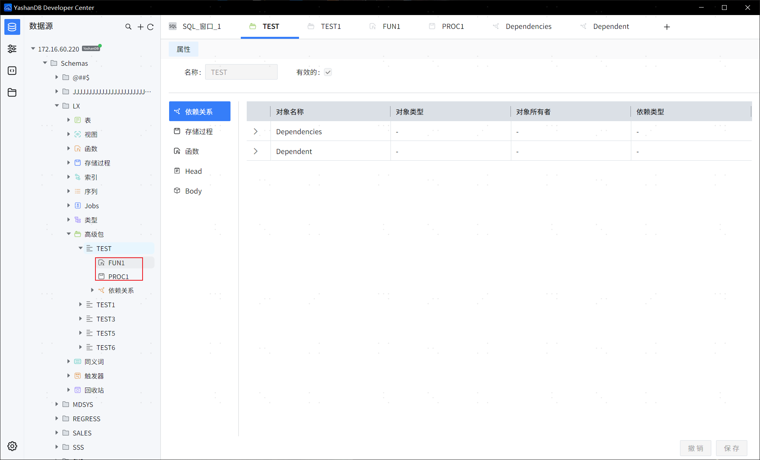This screenshot has height=460, width=760.
Task: Click the data source database icon in sidebar
Action: pos(12,27)
